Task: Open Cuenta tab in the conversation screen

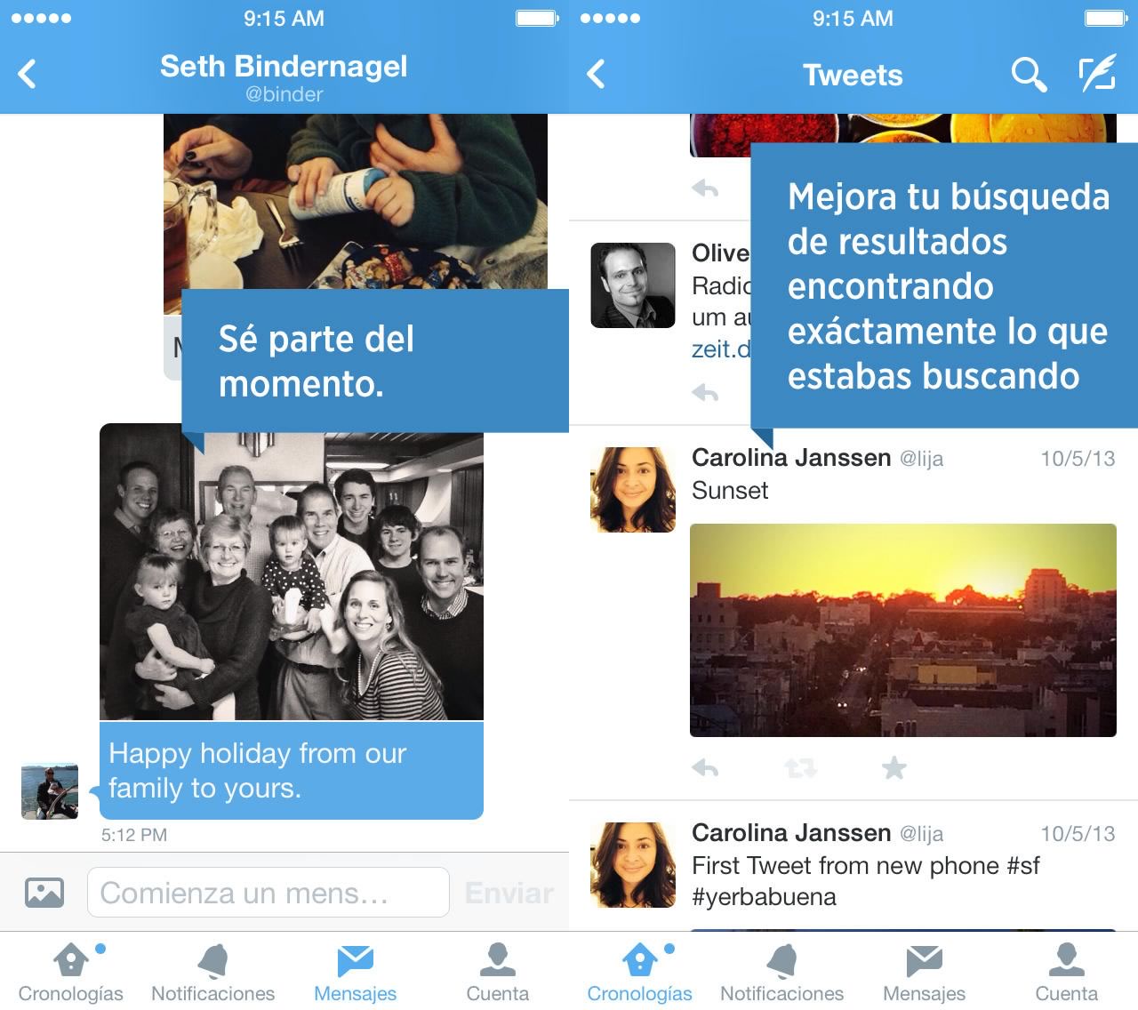Action: [498, 973]
